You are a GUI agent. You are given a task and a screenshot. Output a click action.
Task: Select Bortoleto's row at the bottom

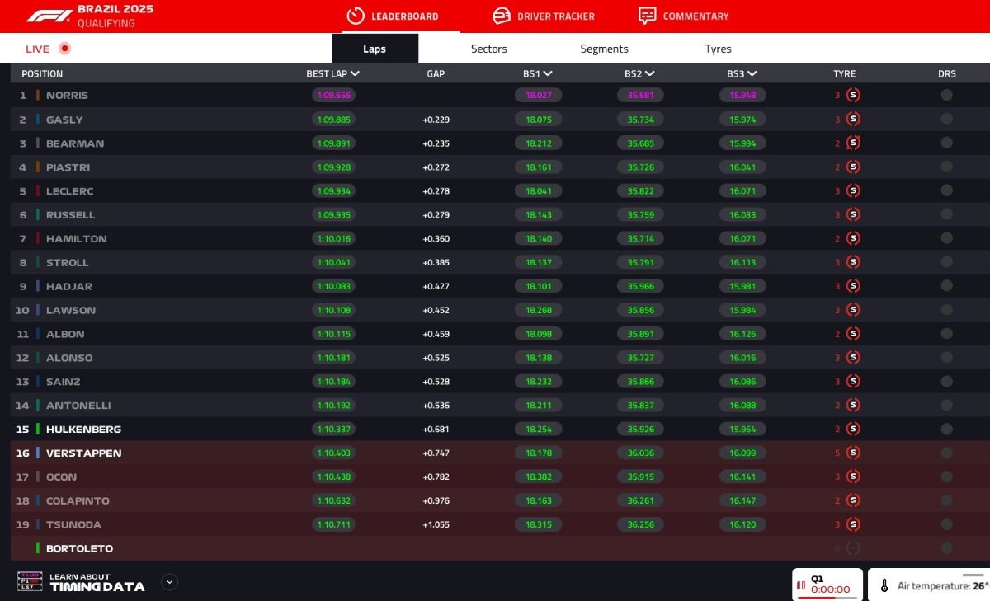click(80, 548)
